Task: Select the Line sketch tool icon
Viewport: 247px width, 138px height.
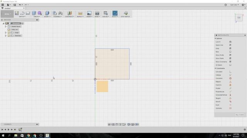Action: click(x=22, y=13)
